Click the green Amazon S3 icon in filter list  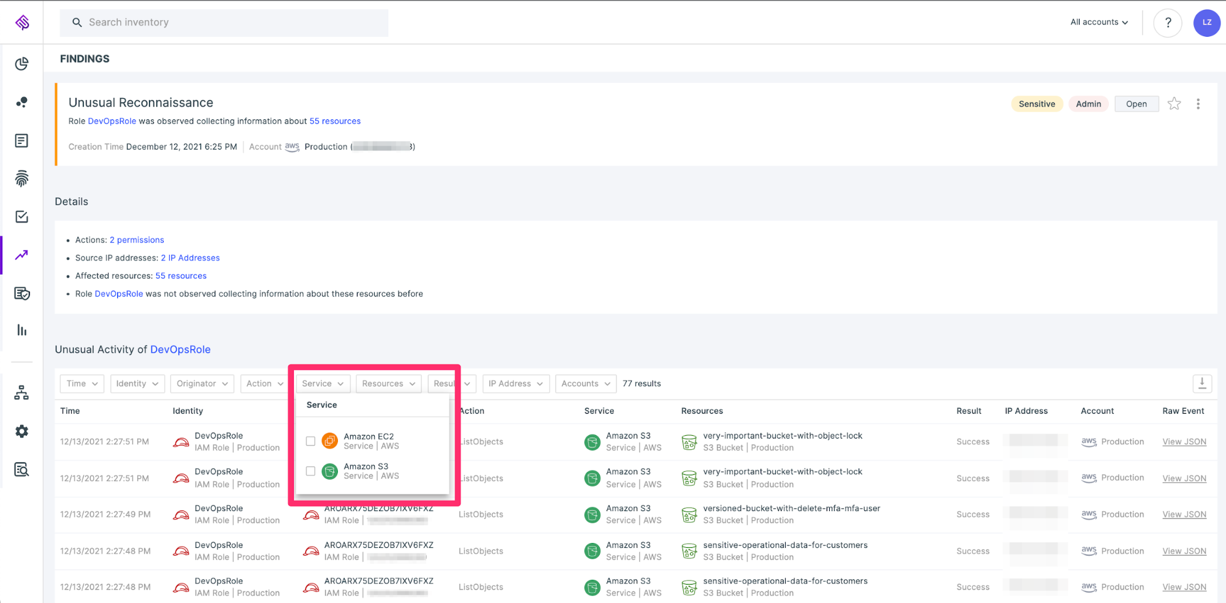coord(330,471)
